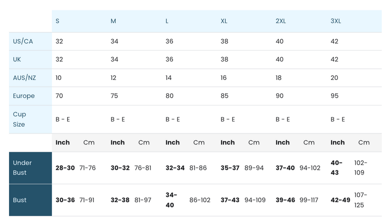Select the 2XL column header

[x=280, y=21]
